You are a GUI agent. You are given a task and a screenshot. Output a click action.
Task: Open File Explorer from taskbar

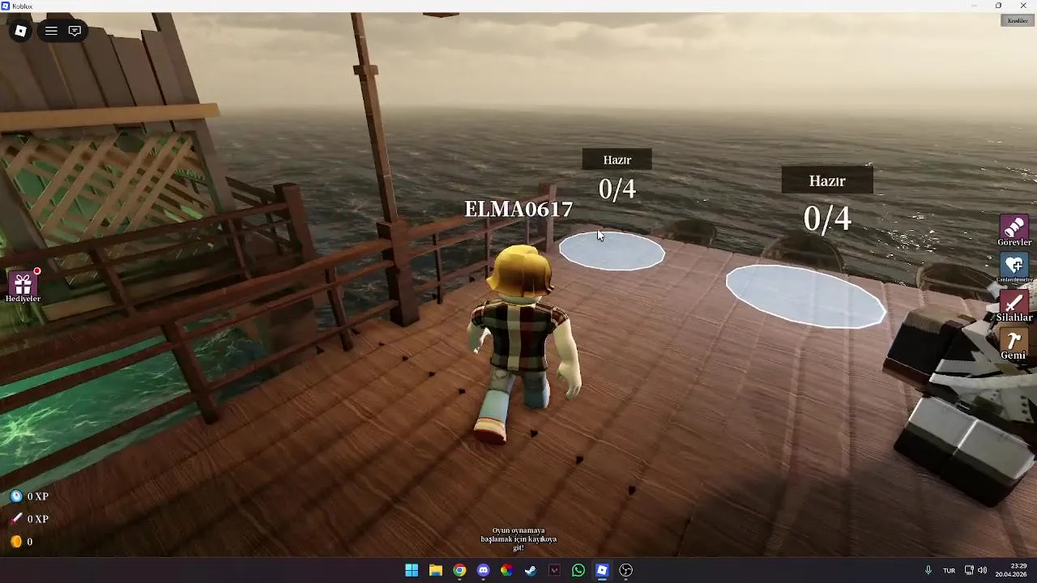coord(435,570)
